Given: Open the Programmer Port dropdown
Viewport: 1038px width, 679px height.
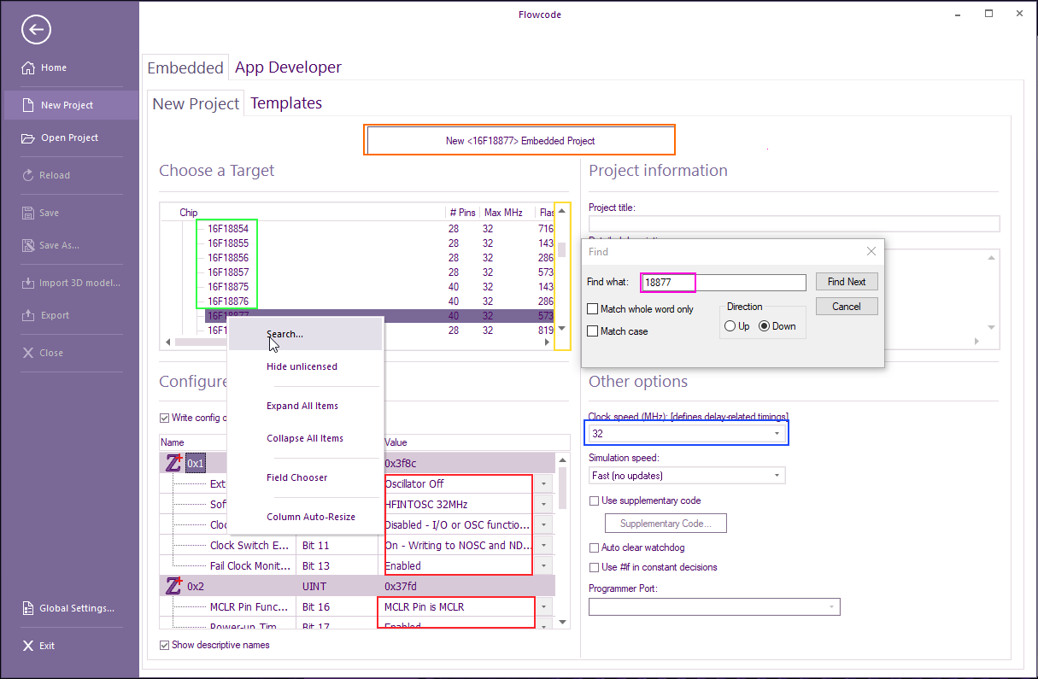Looking at the screenshot, I should [x=831, y=606].
